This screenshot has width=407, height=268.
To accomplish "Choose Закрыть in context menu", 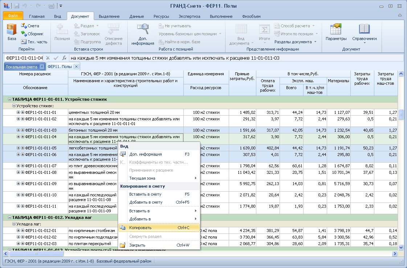I will pos(159,245).
